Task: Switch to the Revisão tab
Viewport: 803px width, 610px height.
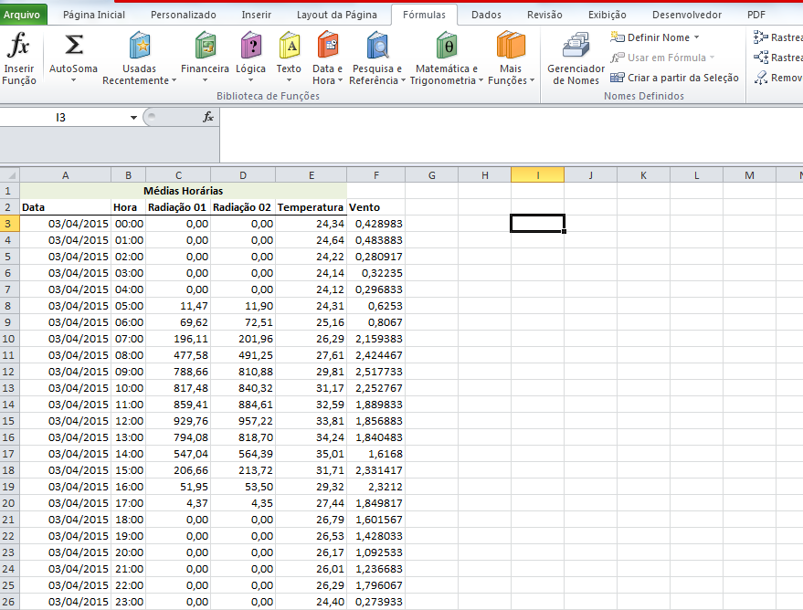Action: pos(544,15)
